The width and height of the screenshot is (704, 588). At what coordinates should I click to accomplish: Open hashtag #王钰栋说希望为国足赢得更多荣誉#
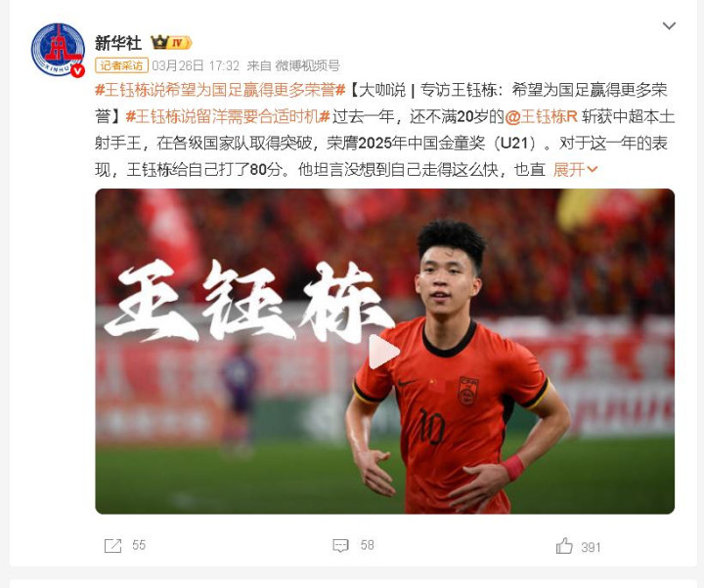(220, 90)
